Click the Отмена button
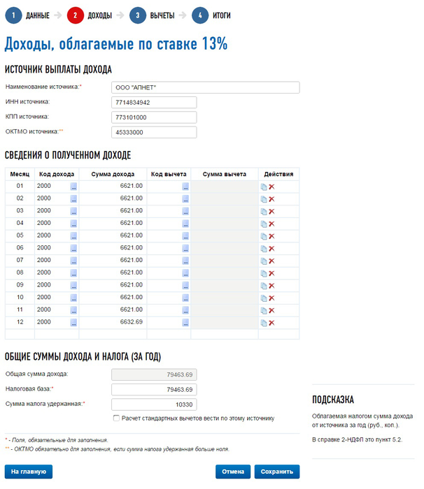424x489 pixels. coord(233,472)
